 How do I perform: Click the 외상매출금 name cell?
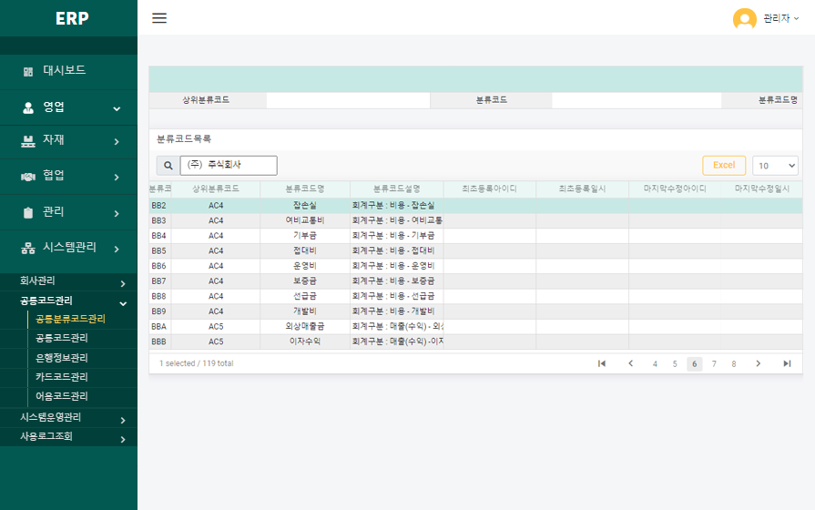point(304,326)
